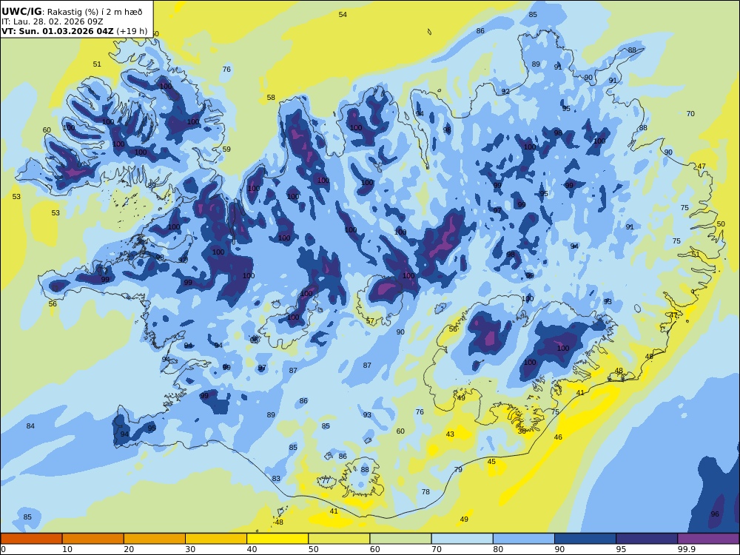Select the '79' humidity value on the map
The height and width of the screenshot is (555, 740).
[458, 470]
